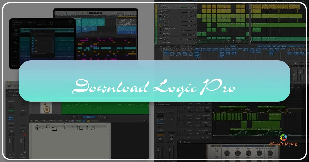Click the Crash cymbal track icon
The image size is (309, 162).
(160, 25)
